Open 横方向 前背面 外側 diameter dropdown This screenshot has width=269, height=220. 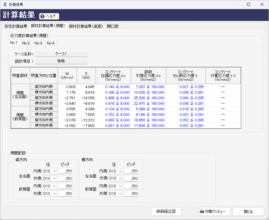115,193
